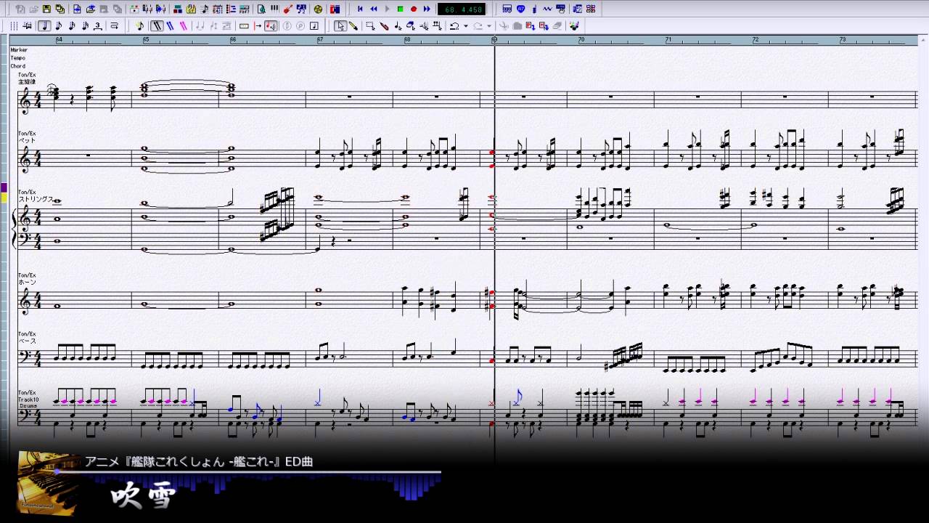Screen dimensions: 929x523
Task: Select the Marker row label
Action: (x=18, y=50)
